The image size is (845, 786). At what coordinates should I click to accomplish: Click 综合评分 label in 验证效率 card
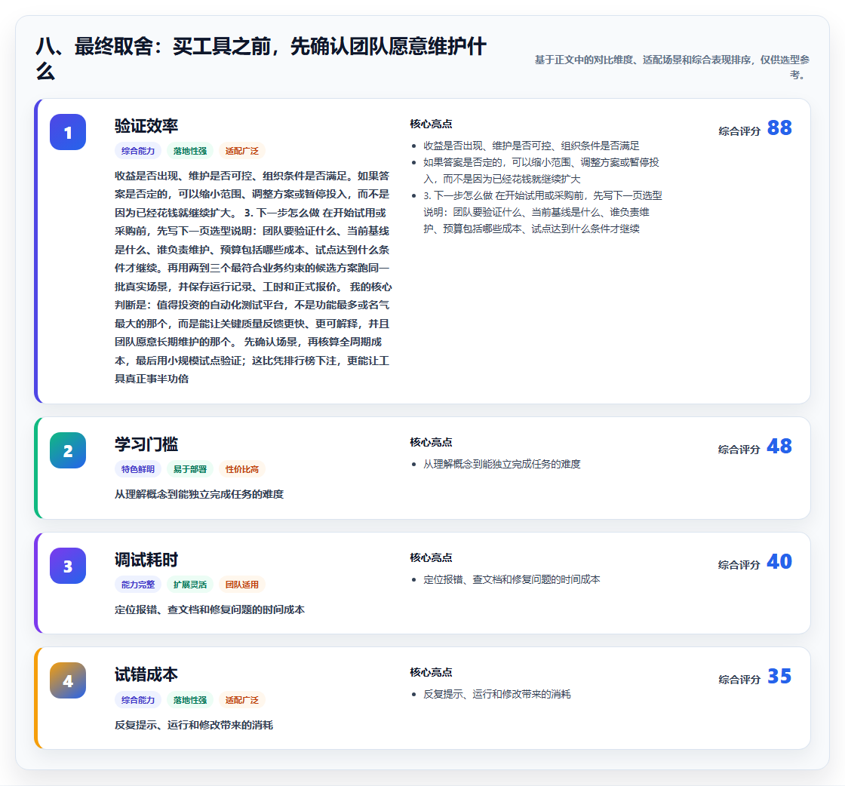[739, 131]
